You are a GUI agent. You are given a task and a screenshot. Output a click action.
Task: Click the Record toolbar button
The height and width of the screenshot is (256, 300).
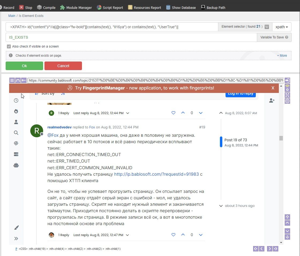pyautogui.click(x=7, y=8)
